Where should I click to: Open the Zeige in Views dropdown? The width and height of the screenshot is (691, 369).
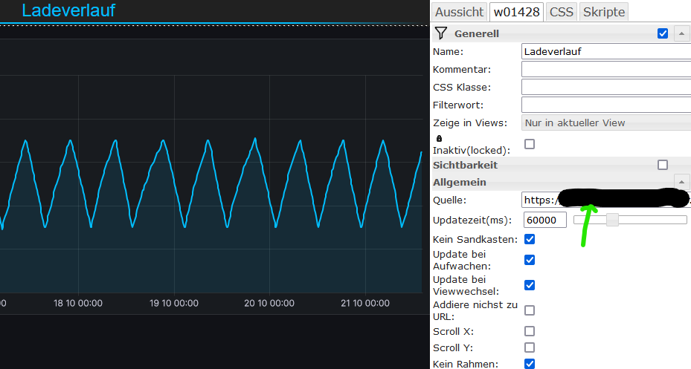click(x=606, y=123)
